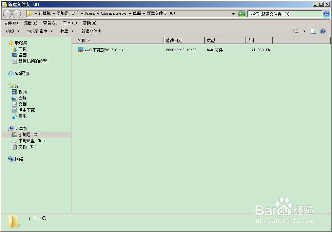Viewport: 332px width, 232px height.
Task: Open the 工具(T) menu
Action: coord(70,23)
